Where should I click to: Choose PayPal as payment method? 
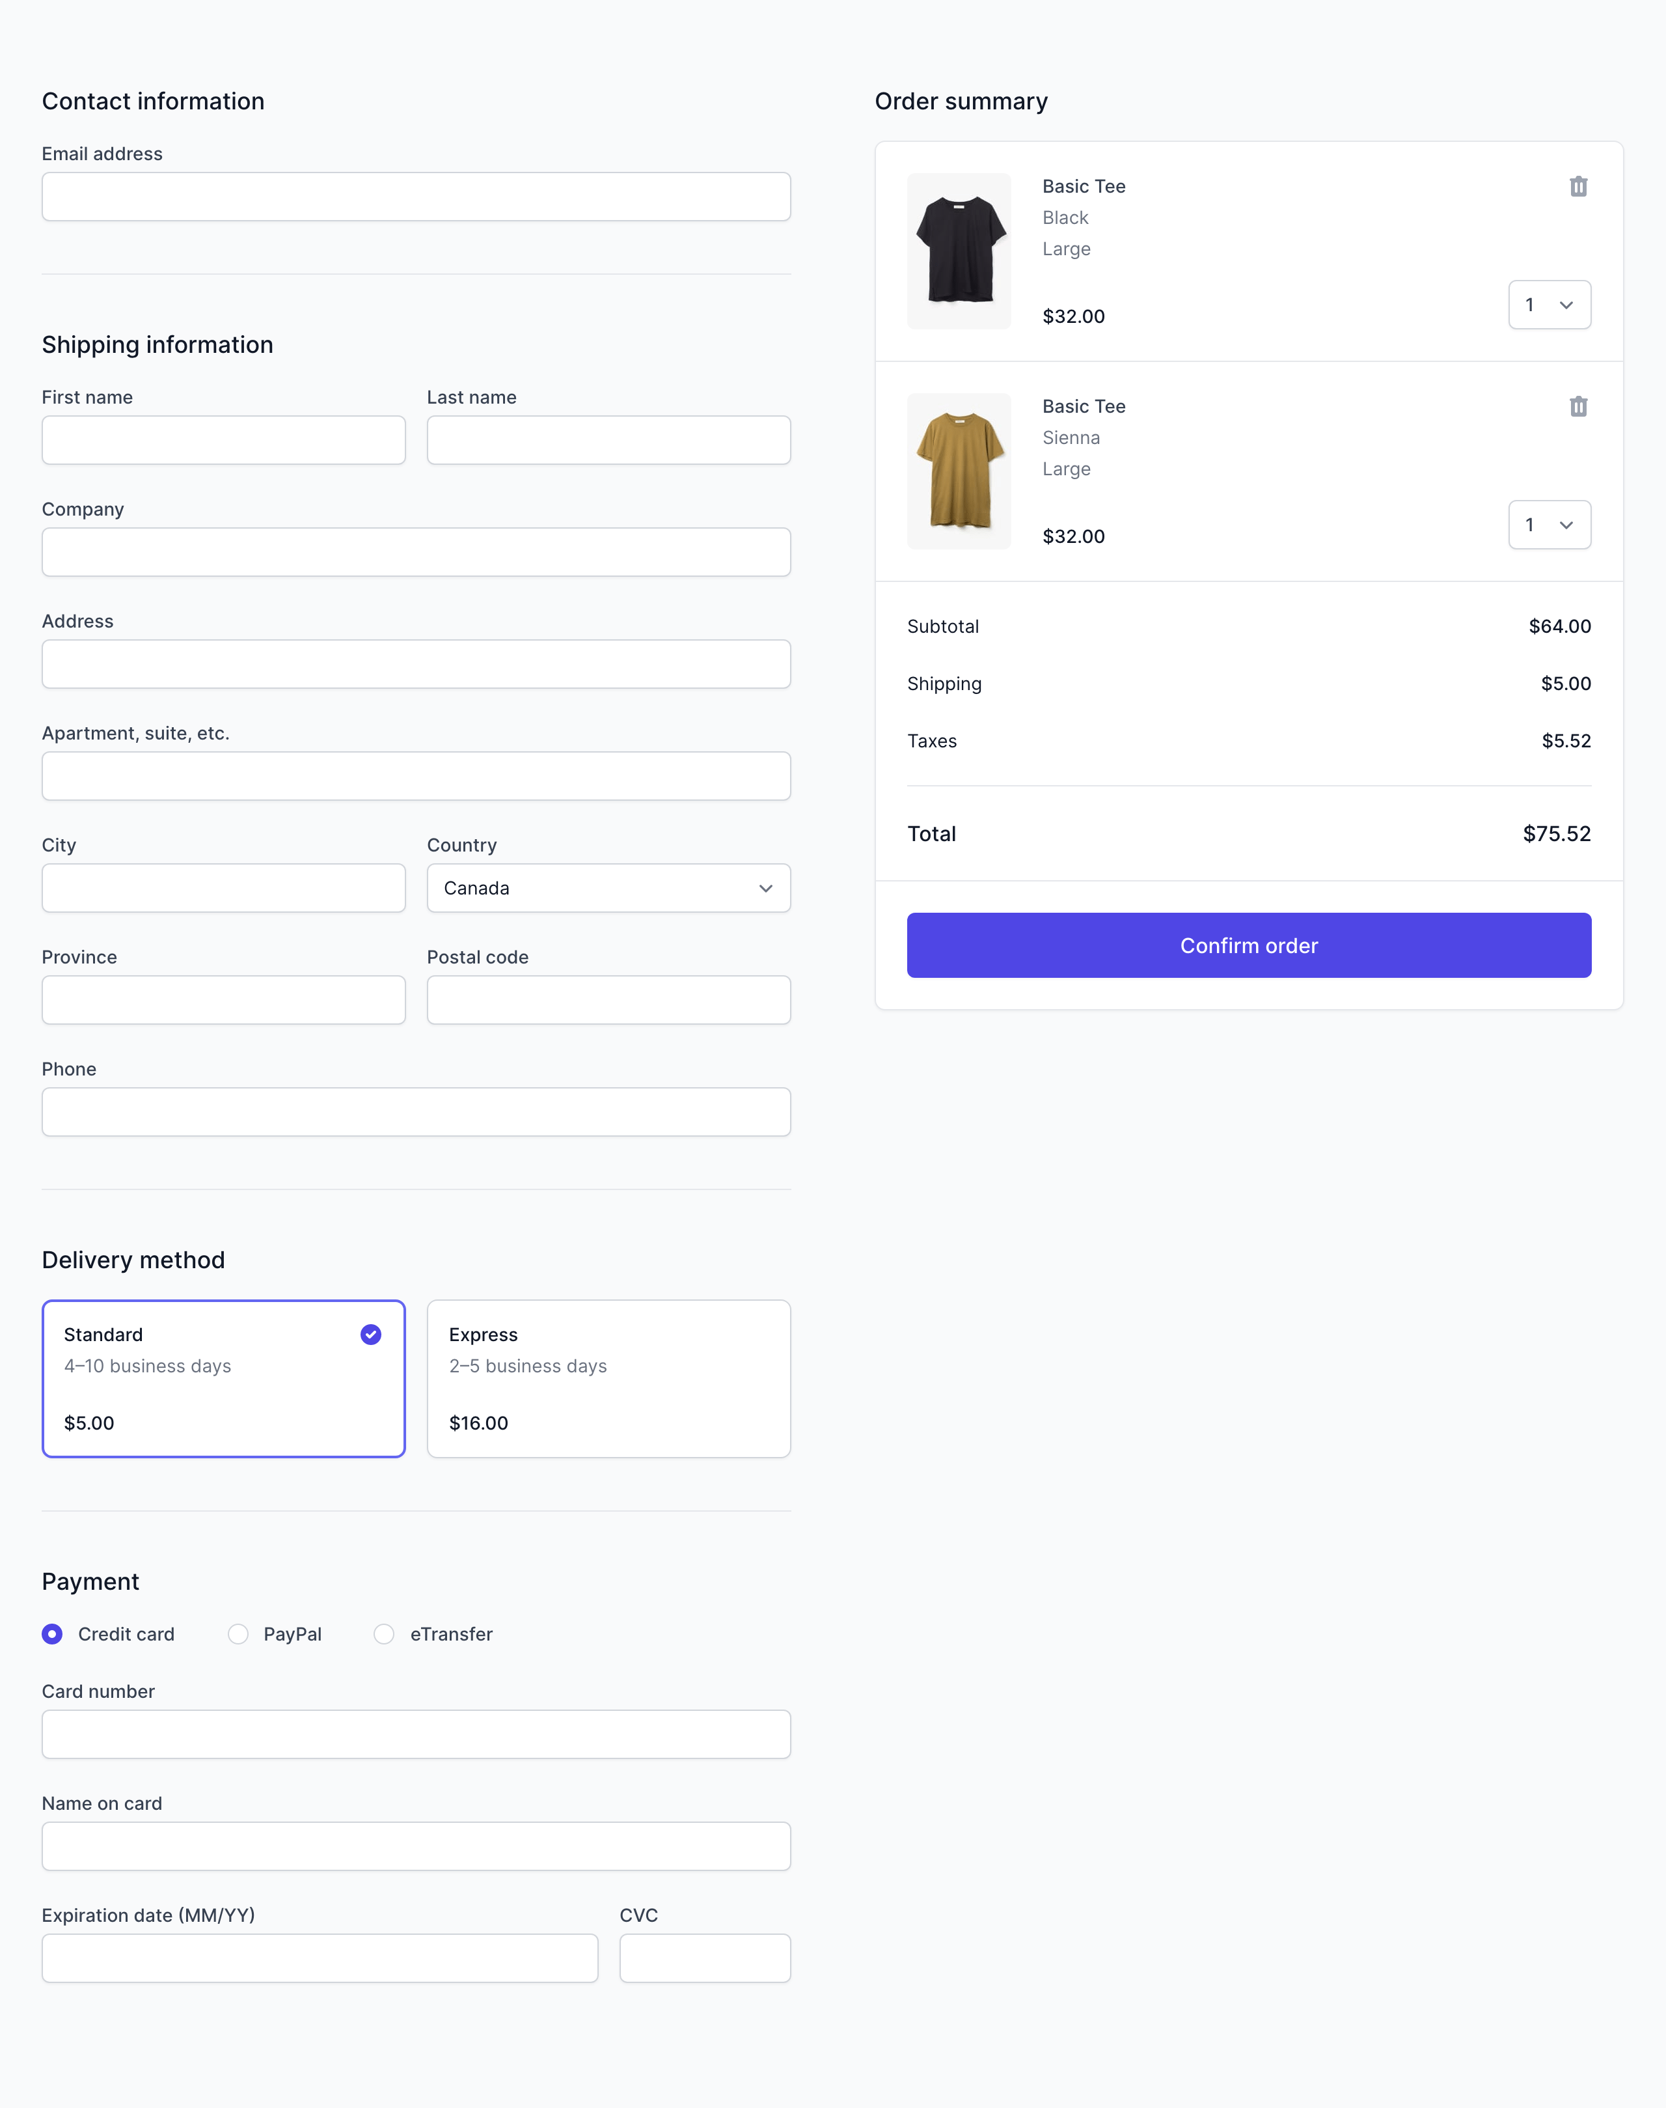click(238, 1633)
